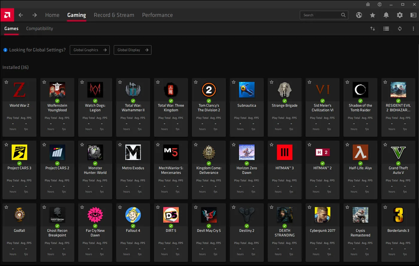This screenshot has height=266, width=419.
Task: Switch to the Performance tab
Action: tap(157, 15)
